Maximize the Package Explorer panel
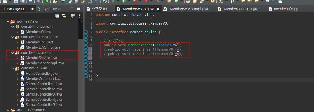This screenshot has height=112, width=314. tap(79, 9)
